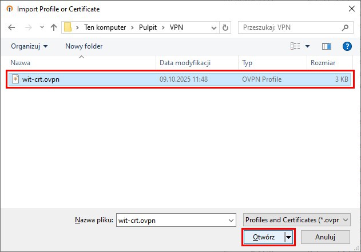Toggle the preview pane icon
This screenshot has height=252, width=361.
click(x=327, y=46)
